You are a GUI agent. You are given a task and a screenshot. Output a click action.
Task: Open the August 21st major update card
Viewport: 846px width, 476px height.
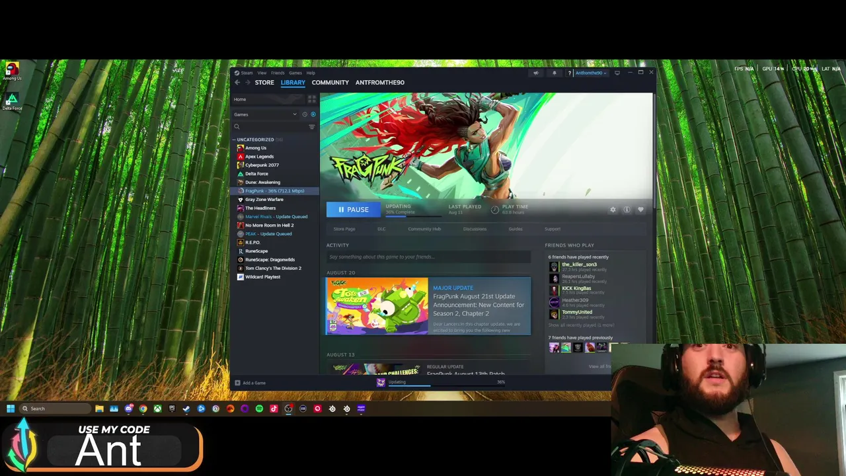coord(428,306)
